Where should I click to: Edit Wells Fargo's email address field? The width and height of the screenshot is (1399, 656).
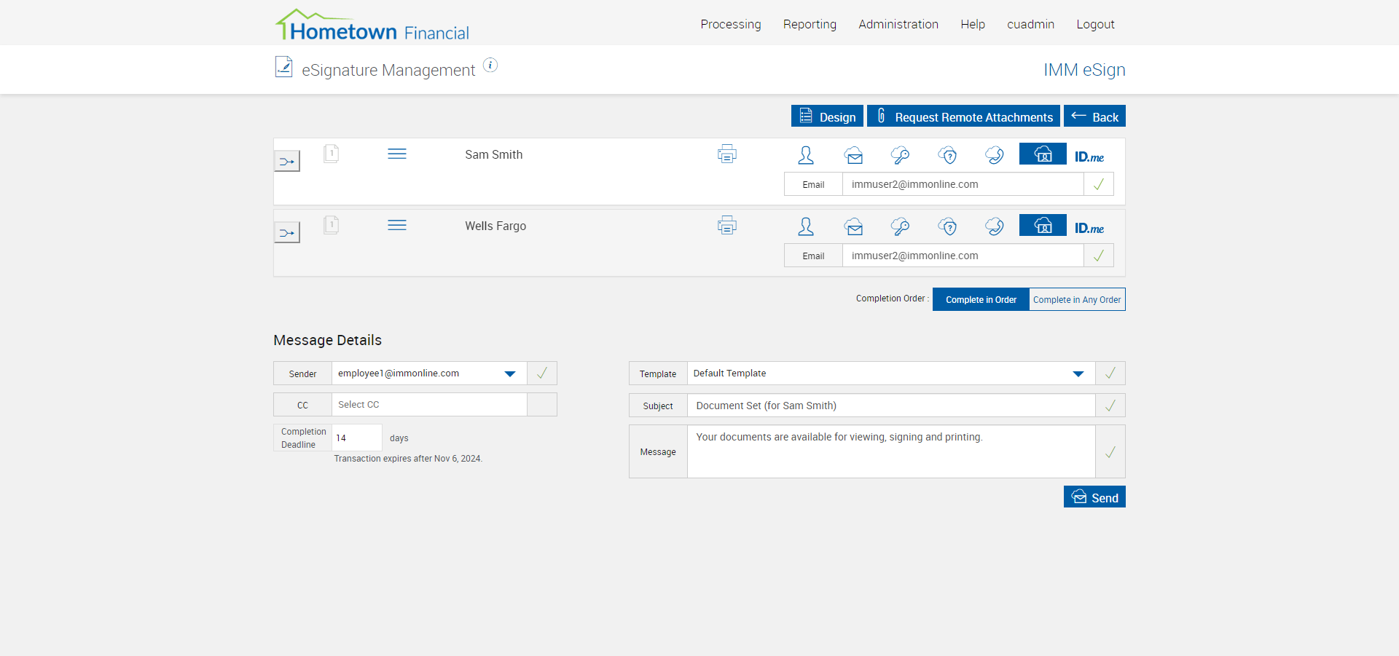(x=963, y=256)
